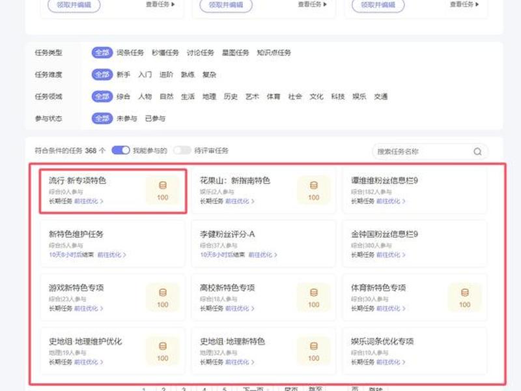Filter task type by 秒懂任务
The width and height of the screenshot is (521, 391).
(165, 53)
